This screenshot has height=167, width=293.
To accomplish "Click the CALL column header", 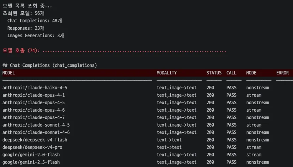I will point(231,73).
